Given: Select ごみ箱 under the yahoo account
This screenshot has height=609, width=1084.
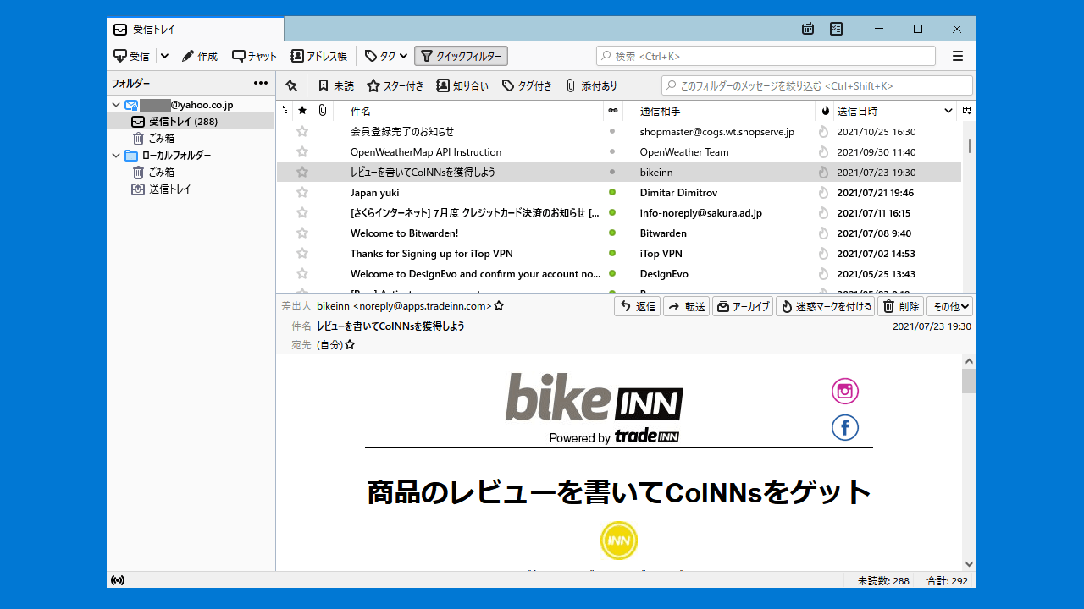Looking at the screenshot, I should 191,139.
